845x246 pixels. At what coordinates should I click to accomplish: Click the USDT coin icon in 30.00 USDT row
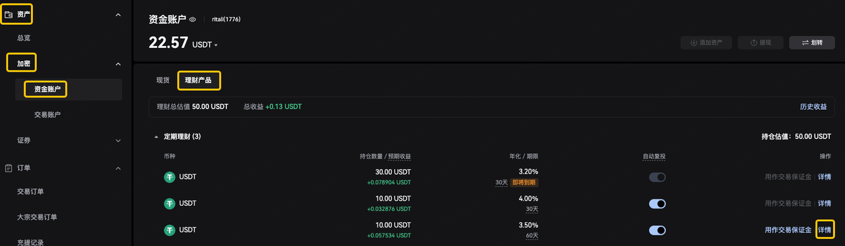coord(170,177)
